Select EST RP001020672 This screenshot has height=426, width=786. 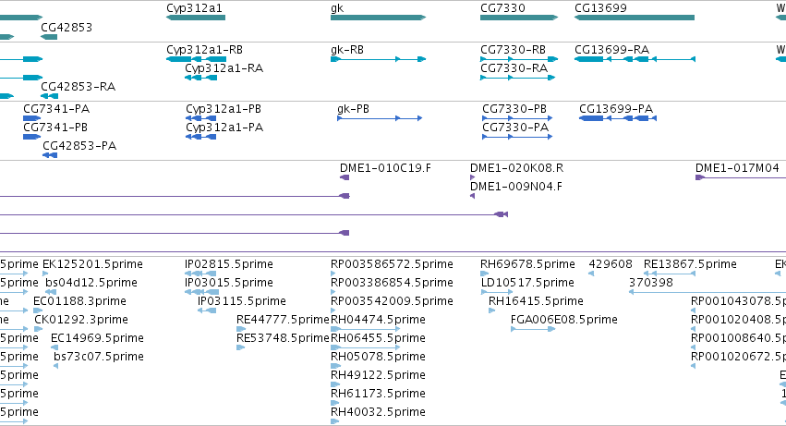coord(738,358)
